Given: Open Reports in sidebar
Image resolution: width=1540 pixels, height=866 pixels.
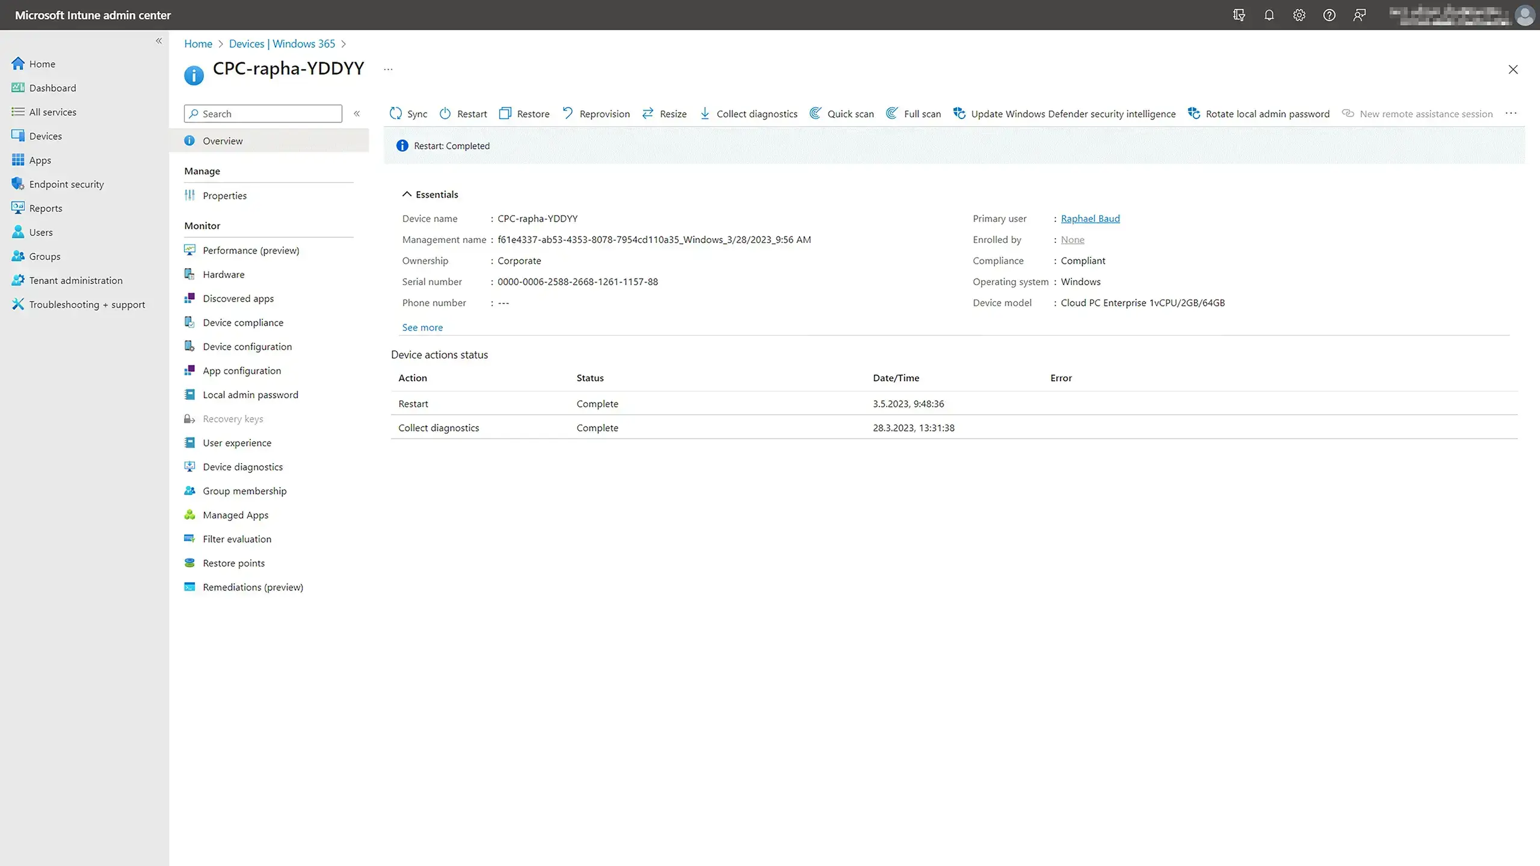Looking at the screenshot, I should click(x=37, y=208).
